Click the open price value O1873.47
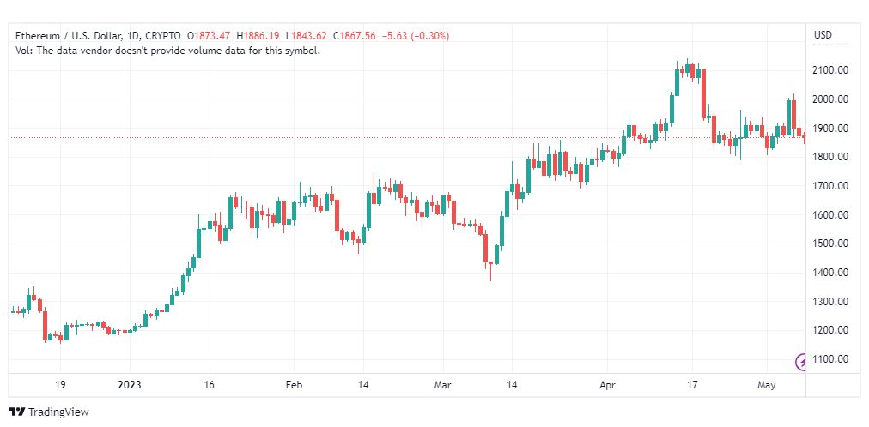This screenshot has height=427, width=869. click(x=210, y=37)
